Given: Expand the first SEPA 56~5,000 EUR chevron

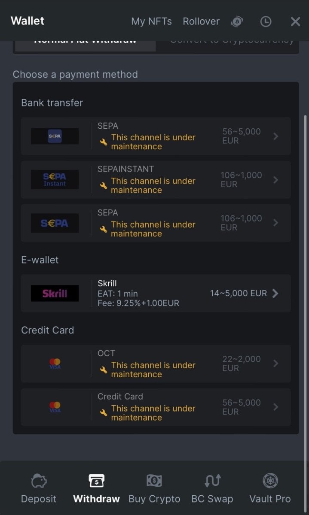Looking at the screenshot, I should coord(275,136).
